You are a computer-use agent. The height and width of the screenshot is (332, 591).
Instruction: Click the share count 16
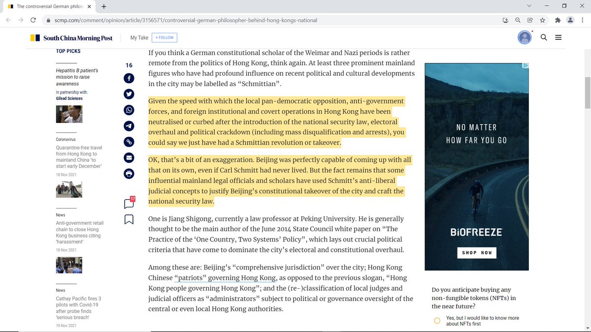(129, 65)
